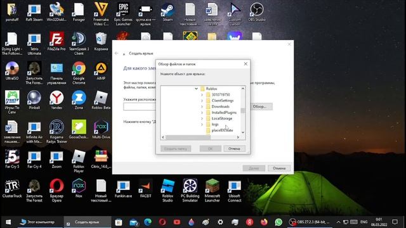
Task: Expand the 3010719750 folder node
Action: click(x=202, y=94)
